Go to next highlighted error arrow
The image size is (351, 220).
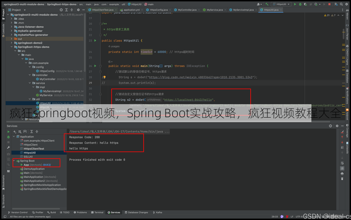click(x=342, y=15)
